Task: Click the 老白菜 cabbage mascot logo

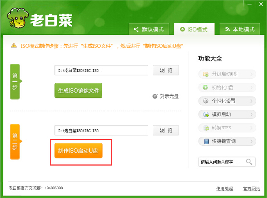Action: (18, 18)
